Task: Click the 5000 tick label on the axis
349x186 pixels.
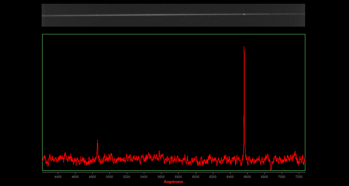Action: pyautogui.click(x=110, y=177)
